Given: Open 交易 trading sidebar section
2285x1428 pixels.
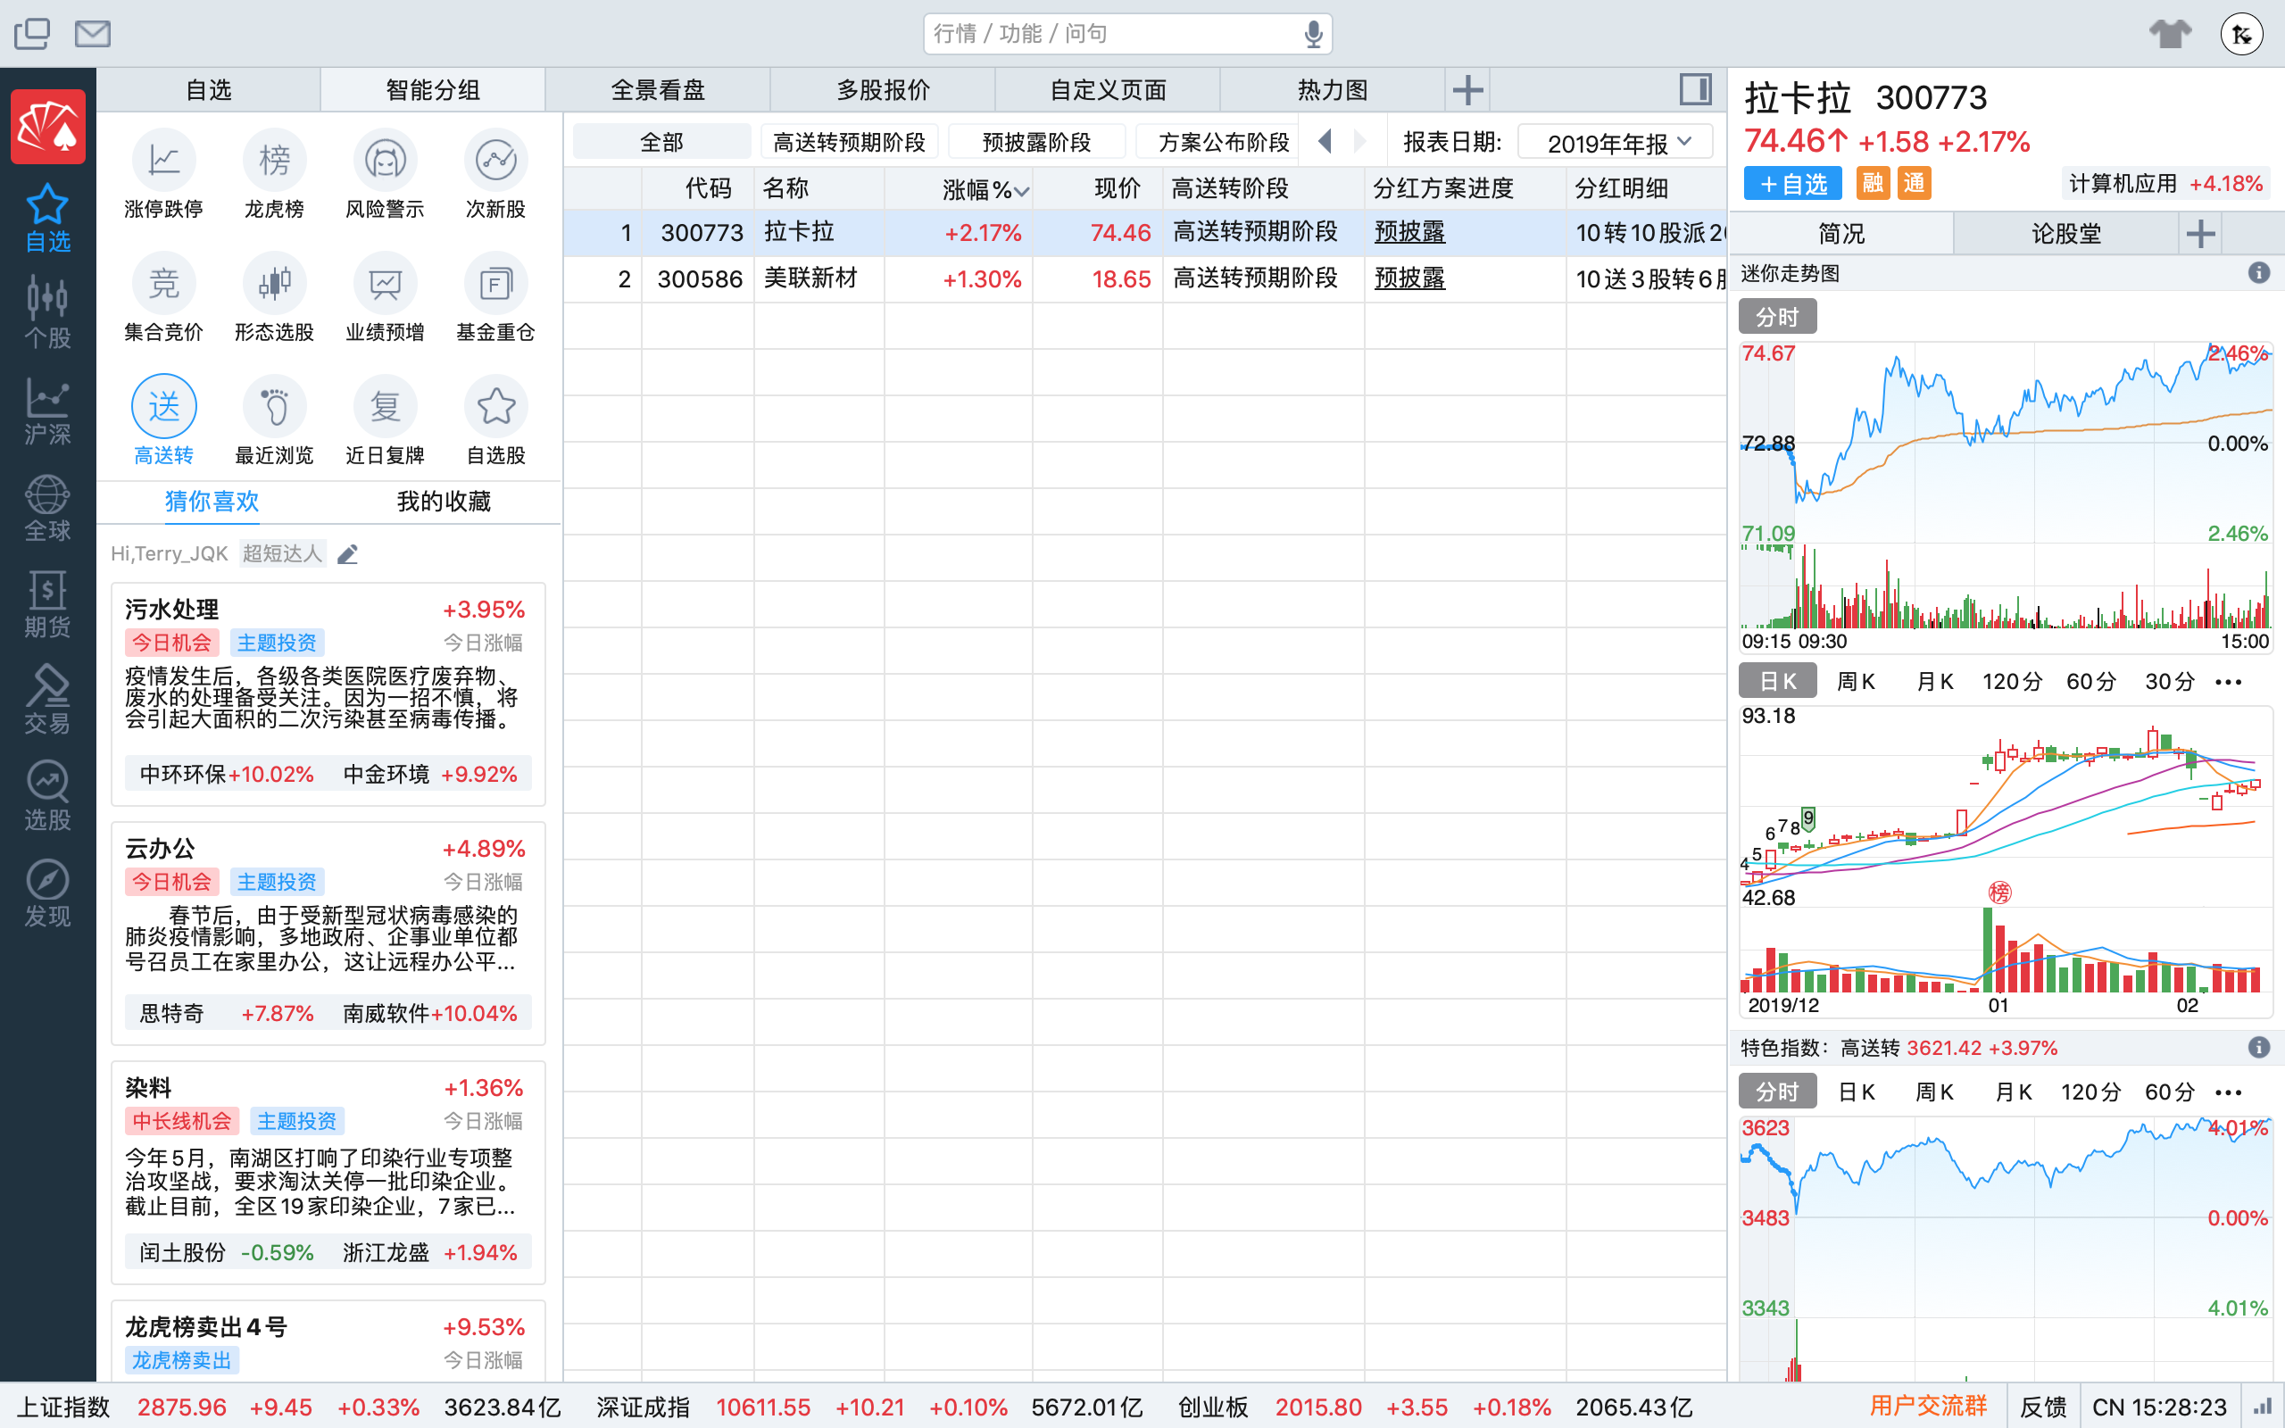Looking at the screenshot, I should pyautogui.click(x=47, y=701).
